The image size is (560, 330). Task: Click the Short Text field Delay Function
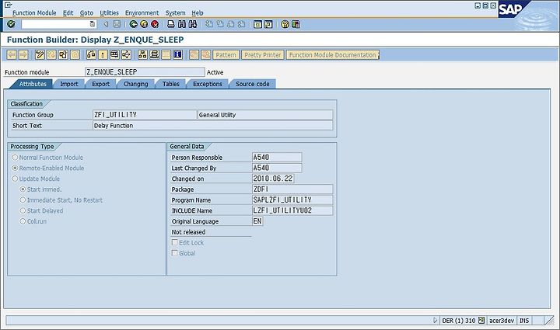(213, 126)
